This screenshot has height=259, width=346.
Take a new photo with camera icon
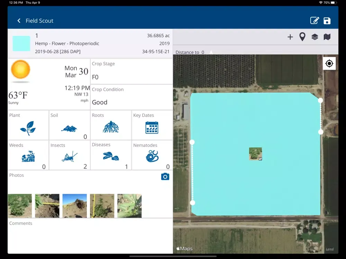(x=165, y=176)
